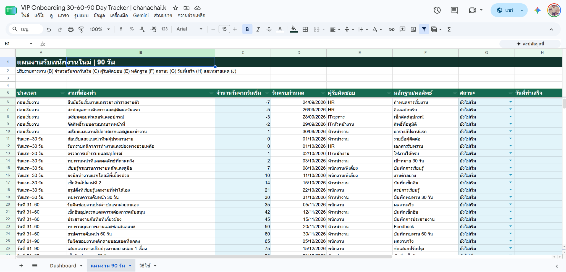This screenshot has width=566, height=272.
Task: Insert a comment from the toolbar
Action: (402, 29)
